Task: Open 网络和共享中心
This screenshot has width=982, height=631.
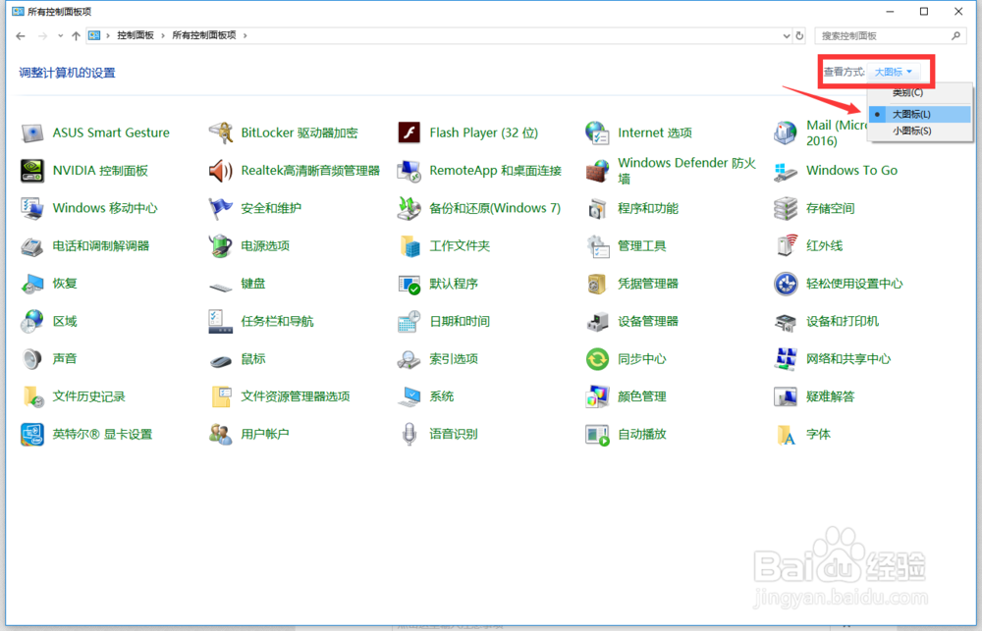Action: (850, 358)
